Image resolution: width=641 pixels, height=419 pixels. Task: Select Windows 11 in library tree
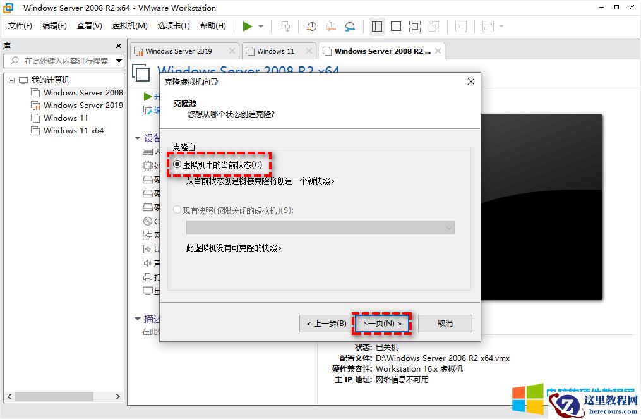(x=66, y=118)
